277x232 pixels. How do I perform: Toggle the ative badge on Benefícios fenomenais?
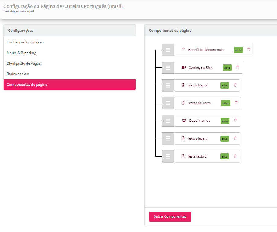click(x=238, y=50)
